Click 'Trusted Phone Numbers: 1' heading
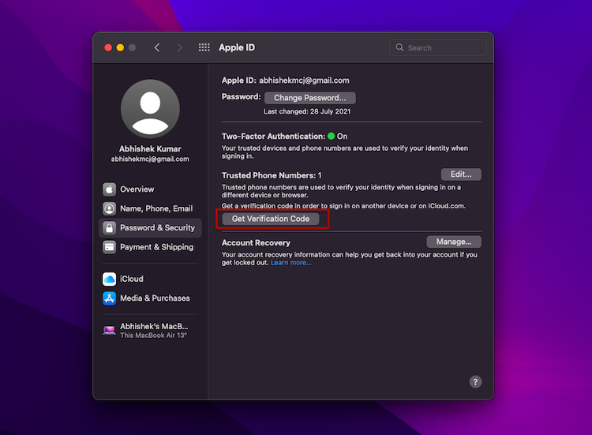 click(x=272, y=175)
